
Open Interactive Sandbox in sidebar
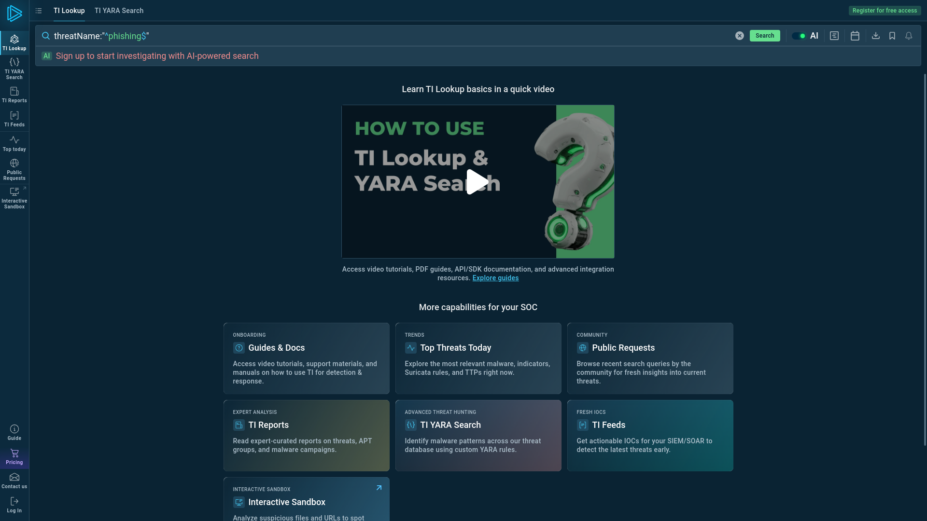click(14, 198)
